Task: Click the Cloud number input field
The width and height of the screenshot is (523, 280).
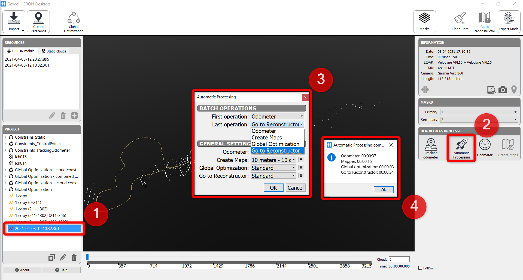Action: coord(399,259)
